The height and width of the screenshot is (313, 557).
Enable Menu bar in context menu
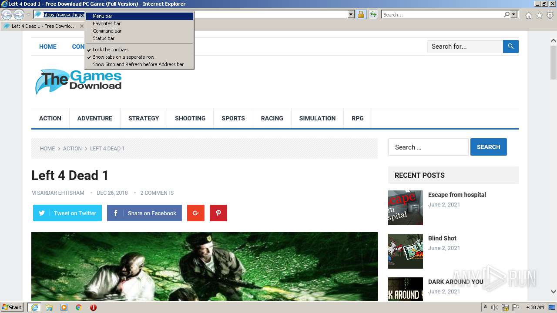[x=139, y=16]
